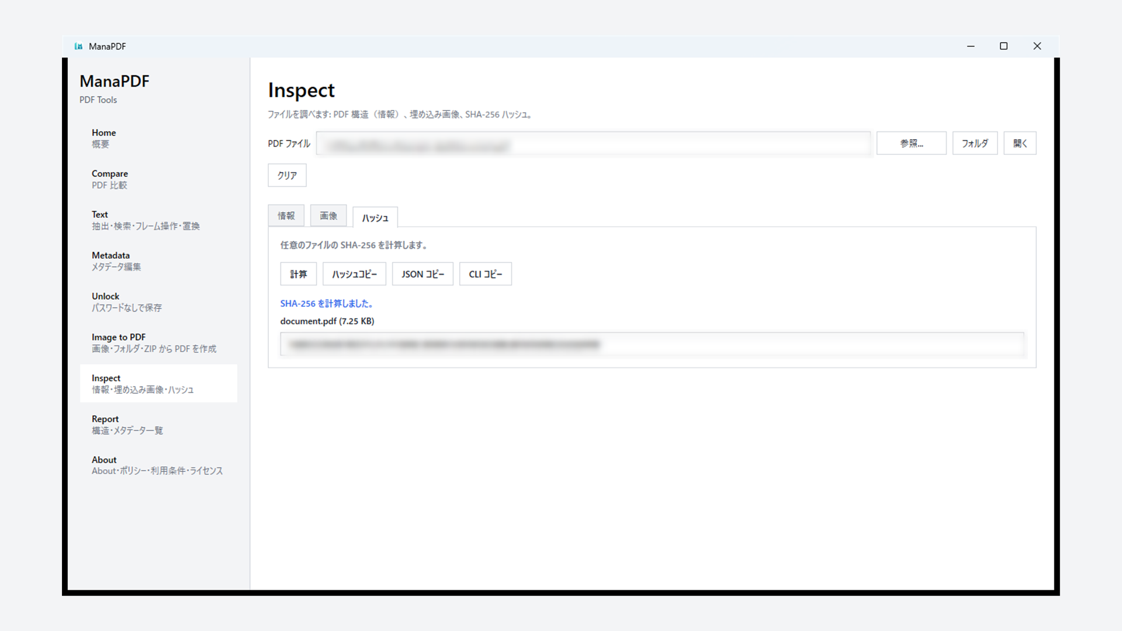Viewport: 1122px width, 631px height.
Task: Click the クリア button
Action: 287,175
